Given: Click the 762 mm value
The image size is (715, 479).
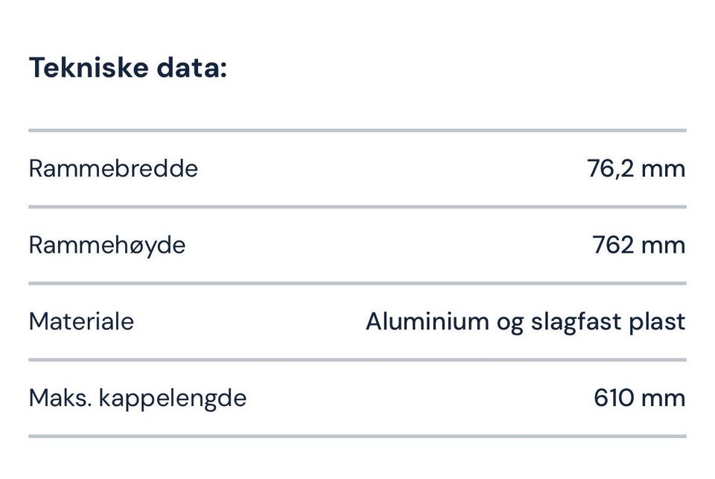Looking at the screenshot, I should point(638,245).
